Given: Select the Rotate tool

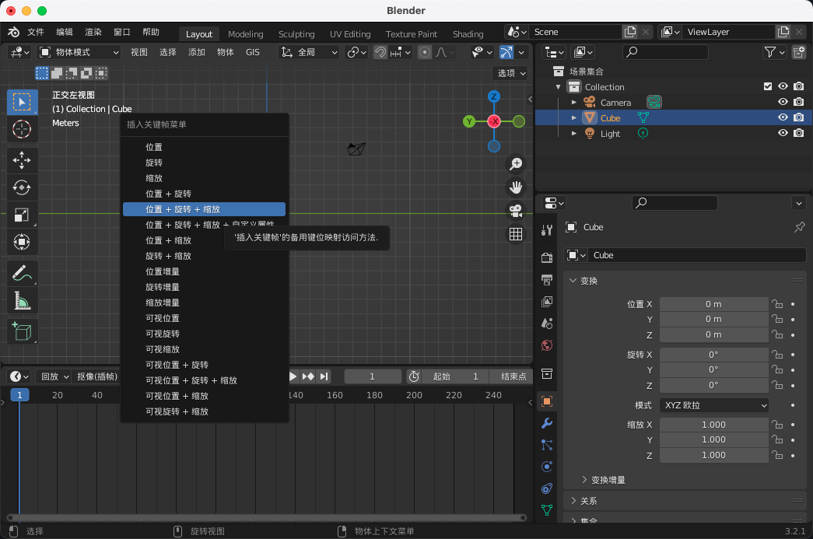Looking at the screenshot, I should click(22, 187).
